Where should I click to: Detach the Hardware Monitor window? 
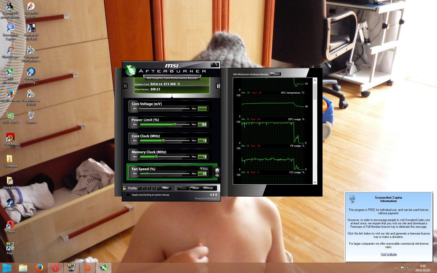pyautogui.click(x=275, y=74)
